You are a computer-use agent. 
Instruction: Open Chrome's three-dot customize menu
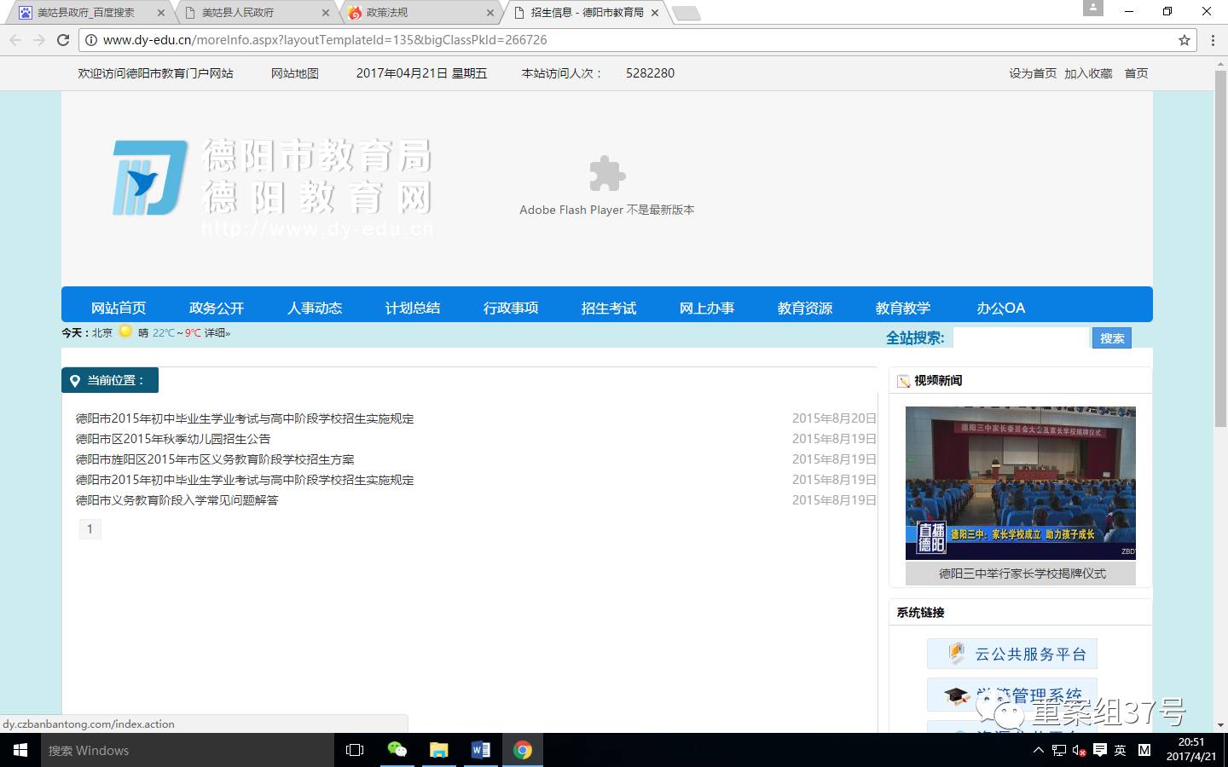click(1214, 39)
